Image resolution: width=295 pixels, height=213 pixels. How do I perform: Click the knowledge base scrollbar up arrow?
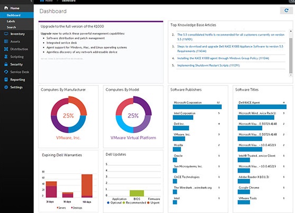291,31
